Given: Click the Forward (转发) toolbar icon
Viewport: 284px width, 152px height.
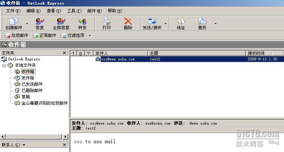Looking at the screenshot, I should 82,22.
